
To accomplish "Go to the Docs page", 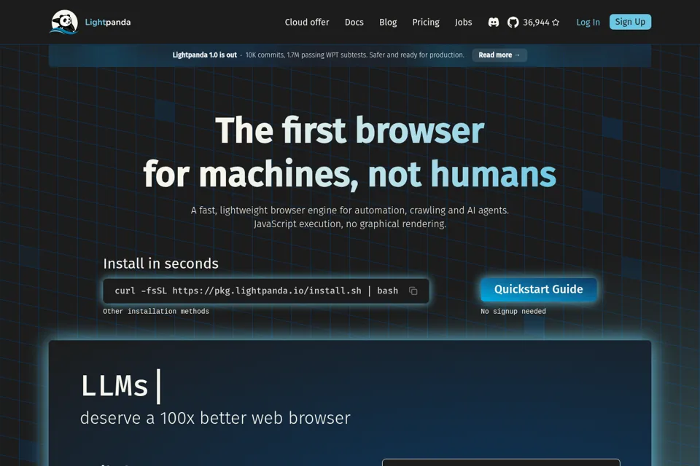I will [354, 23].
